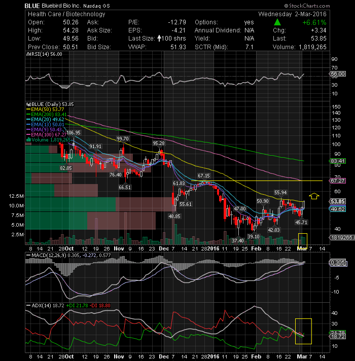Screen dimensions: 355x361
Task: Click the EPS value -4.21
Action: pos(178,30)
